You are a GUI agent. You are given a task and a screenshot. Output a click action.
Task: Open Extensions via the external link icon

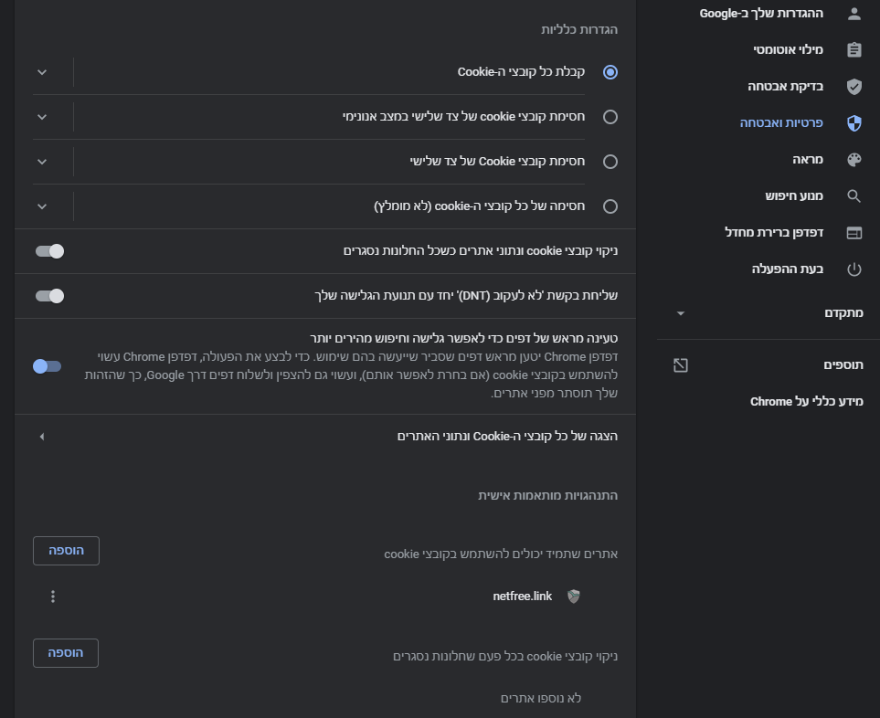coord(680,365)
